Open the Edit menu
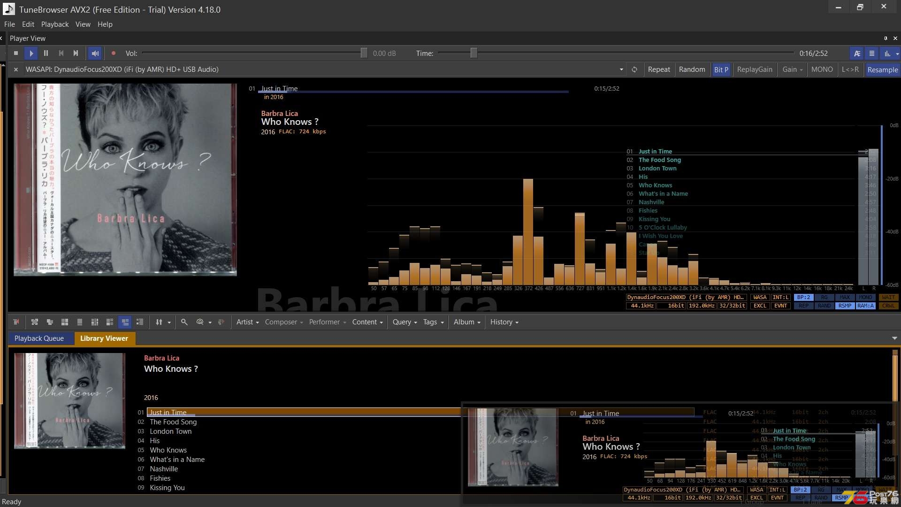The height and width of the screenshot is (507, 901). [x=28, y=24]
